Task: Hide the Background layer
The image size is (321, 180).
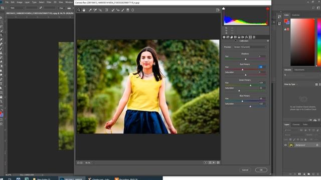Action: click(285, 145)
